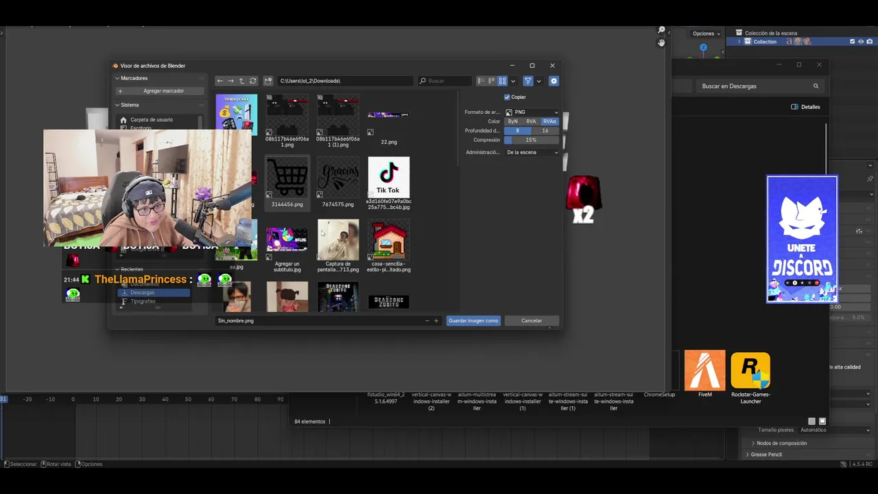This screenshot has height=494, width=878.
Task: Go back in Blender file browser history
Action: point(220,81)
